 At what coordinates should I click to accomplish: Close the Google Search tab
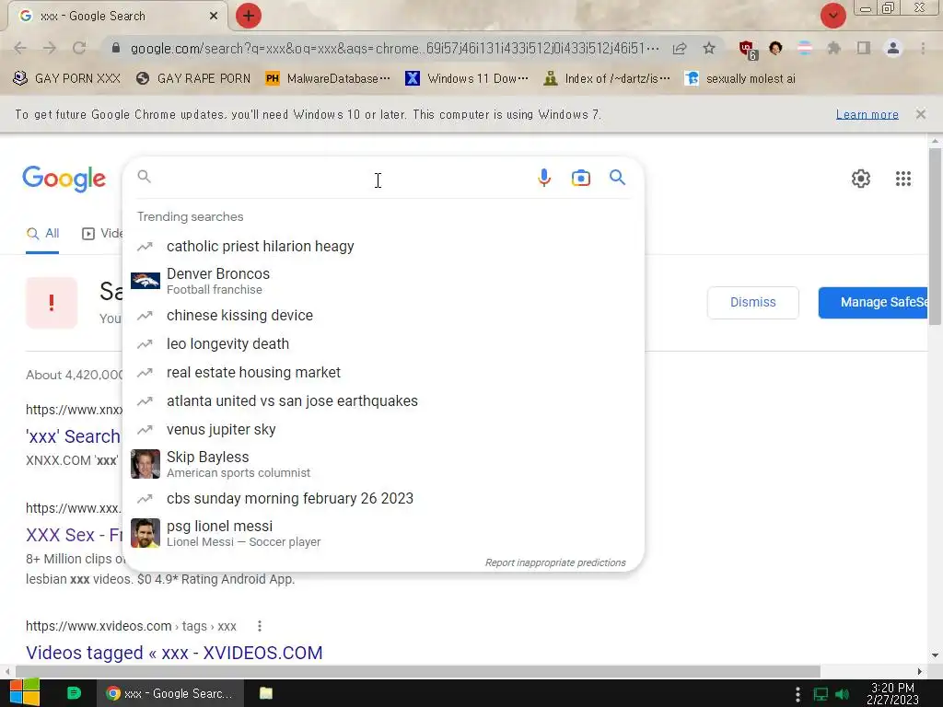(214, 16)
